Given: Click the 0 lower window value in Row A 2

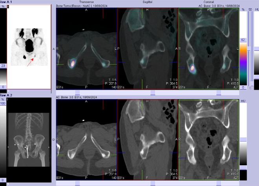Looking at the screenshot, I should (x=3, y=180).
